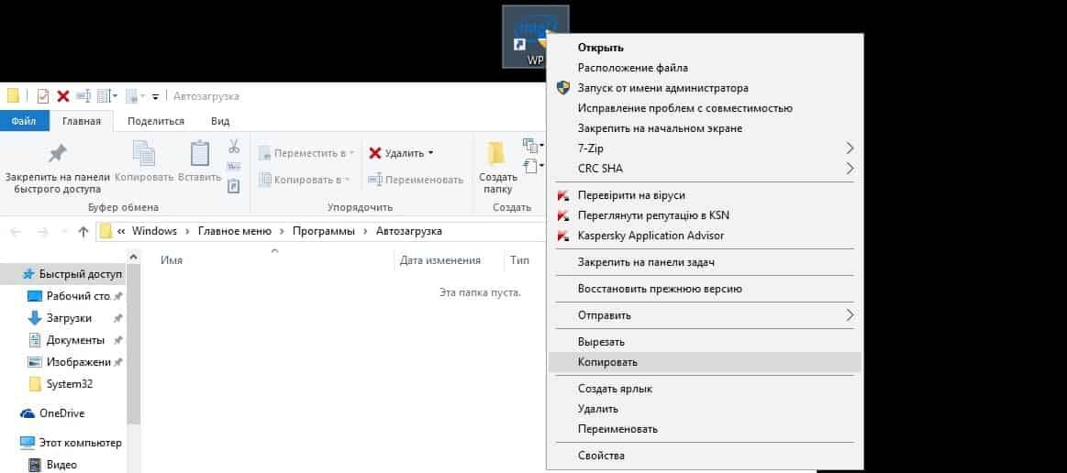
Task: Click Windows in address breadcrumb
Action: 154,231
